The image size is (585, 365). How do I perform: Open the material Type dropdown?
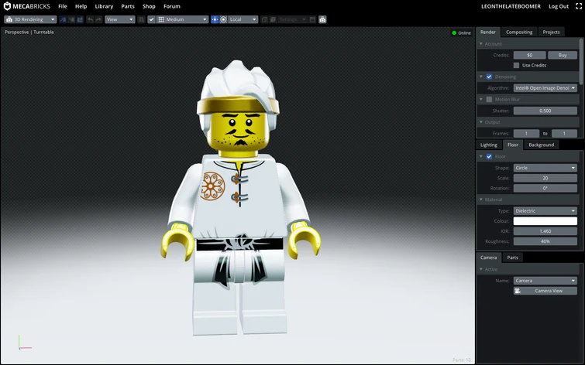545,211
